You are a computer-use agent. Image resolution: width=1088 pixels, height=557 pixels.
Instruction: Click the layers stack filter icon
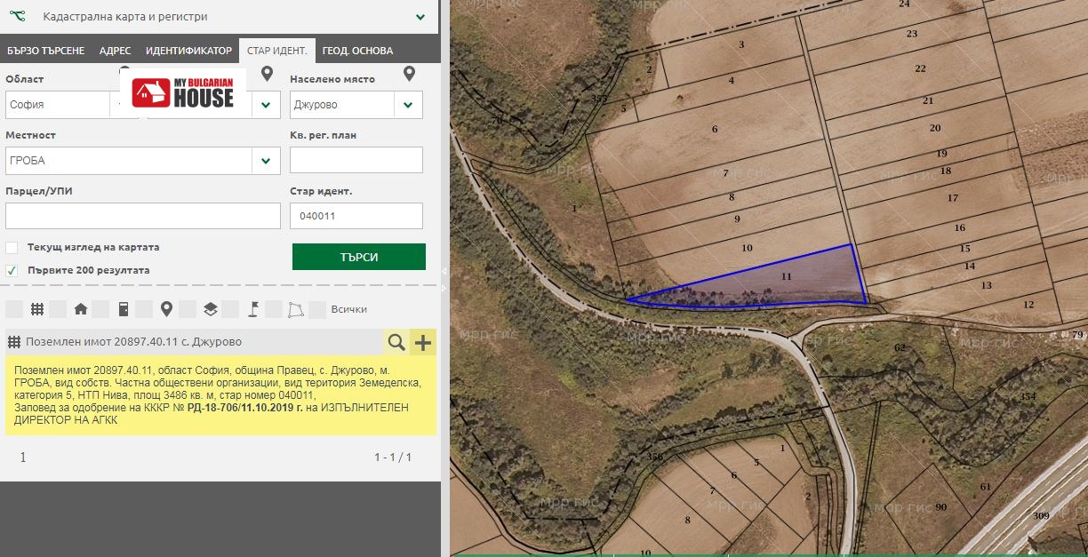click(x=211, y=309)
